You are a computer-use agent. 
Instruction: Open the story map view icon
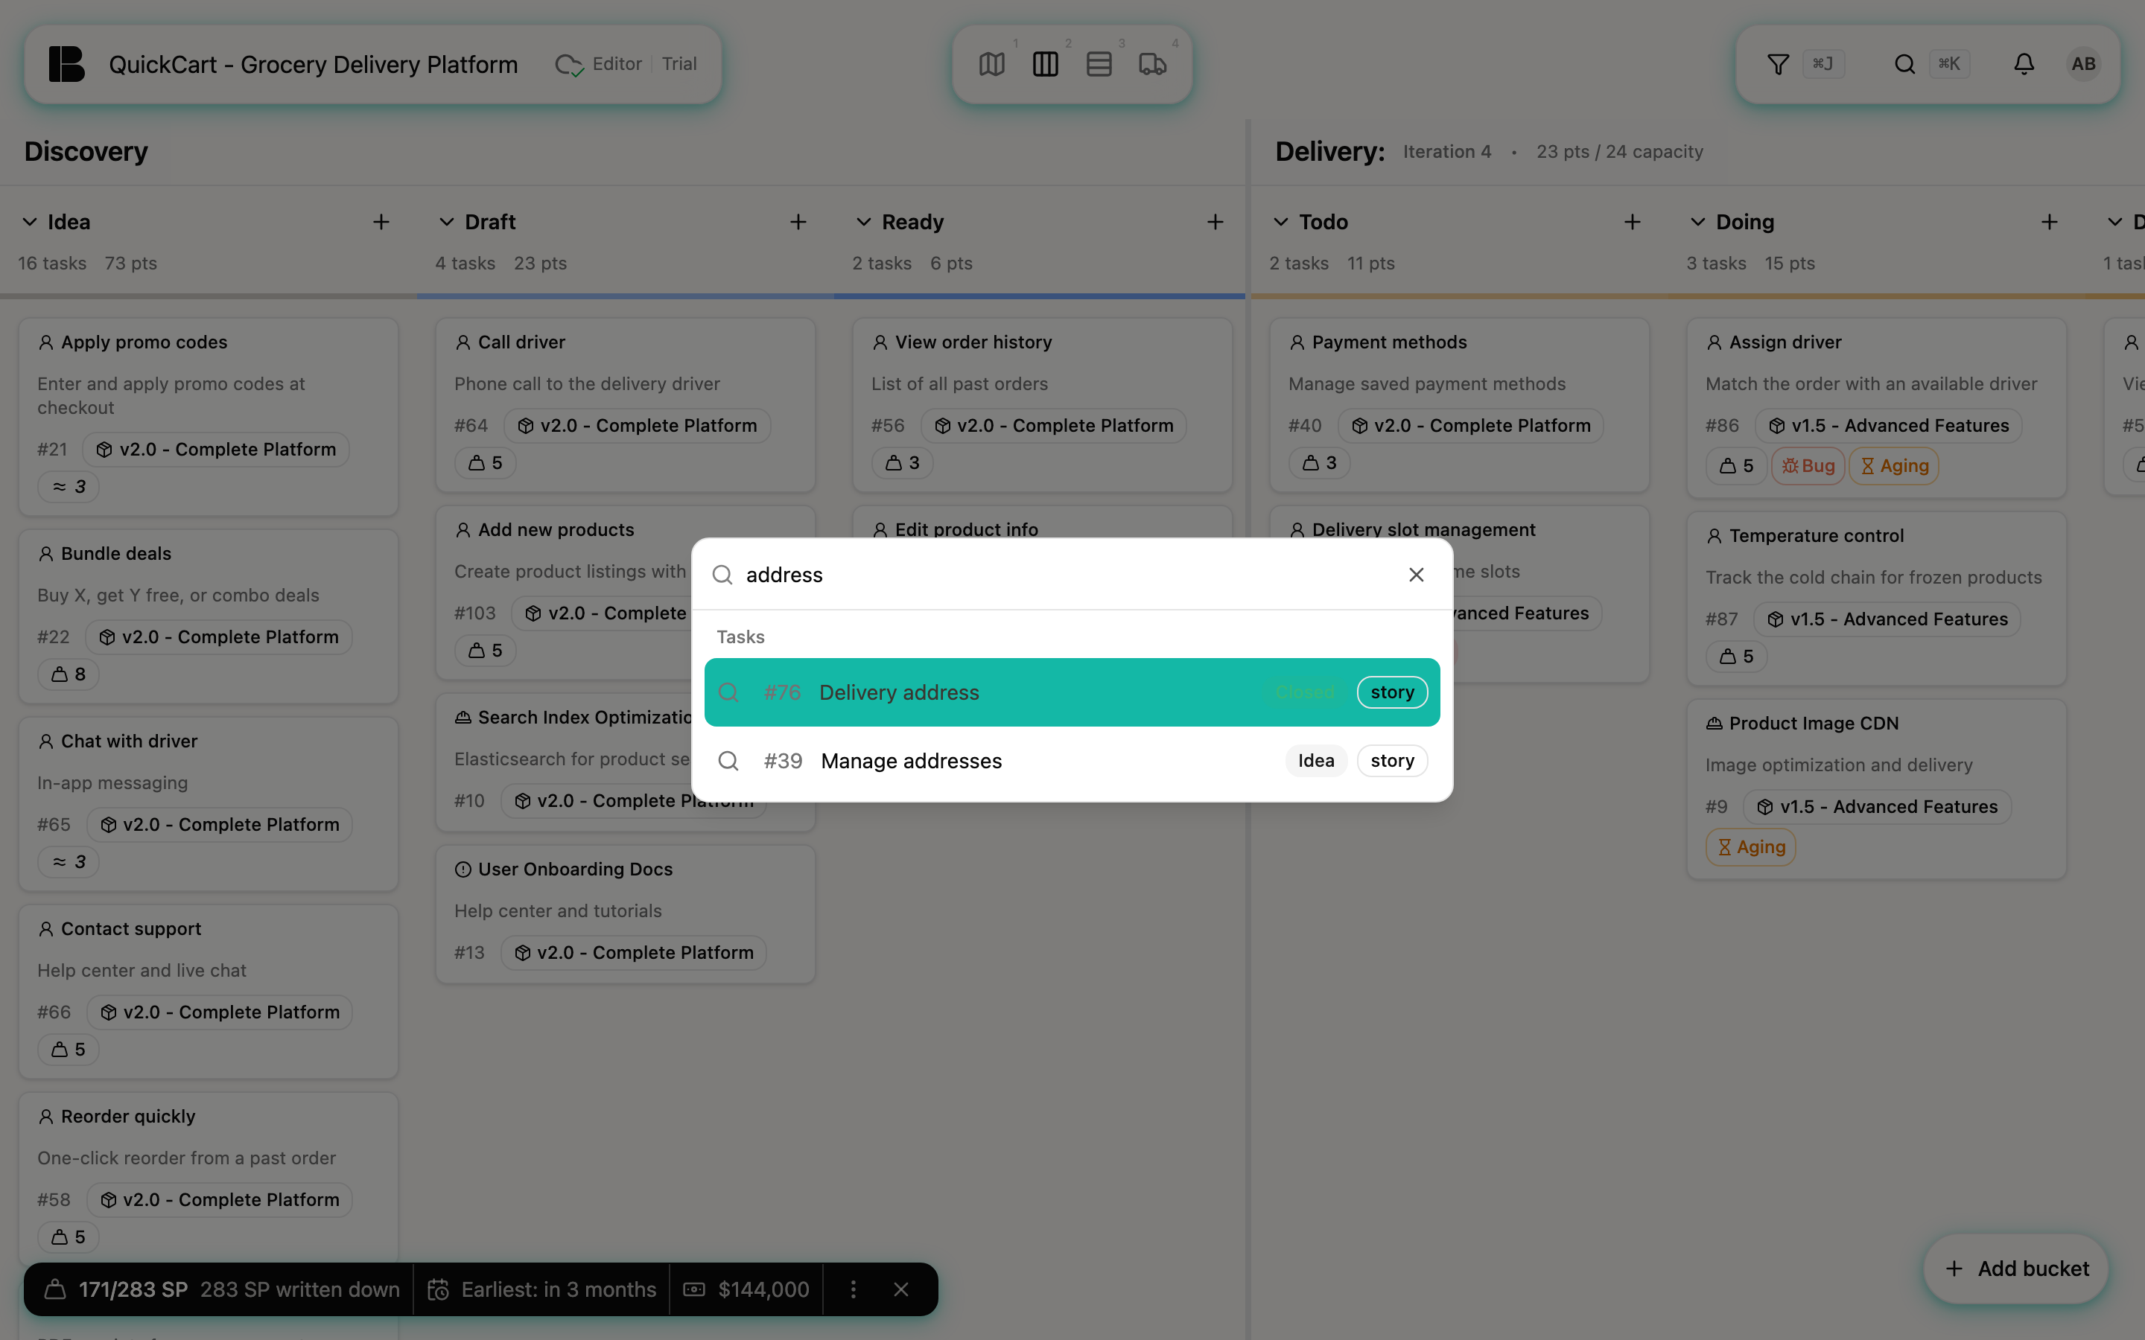pyautogui.click(x=992, y=64)
